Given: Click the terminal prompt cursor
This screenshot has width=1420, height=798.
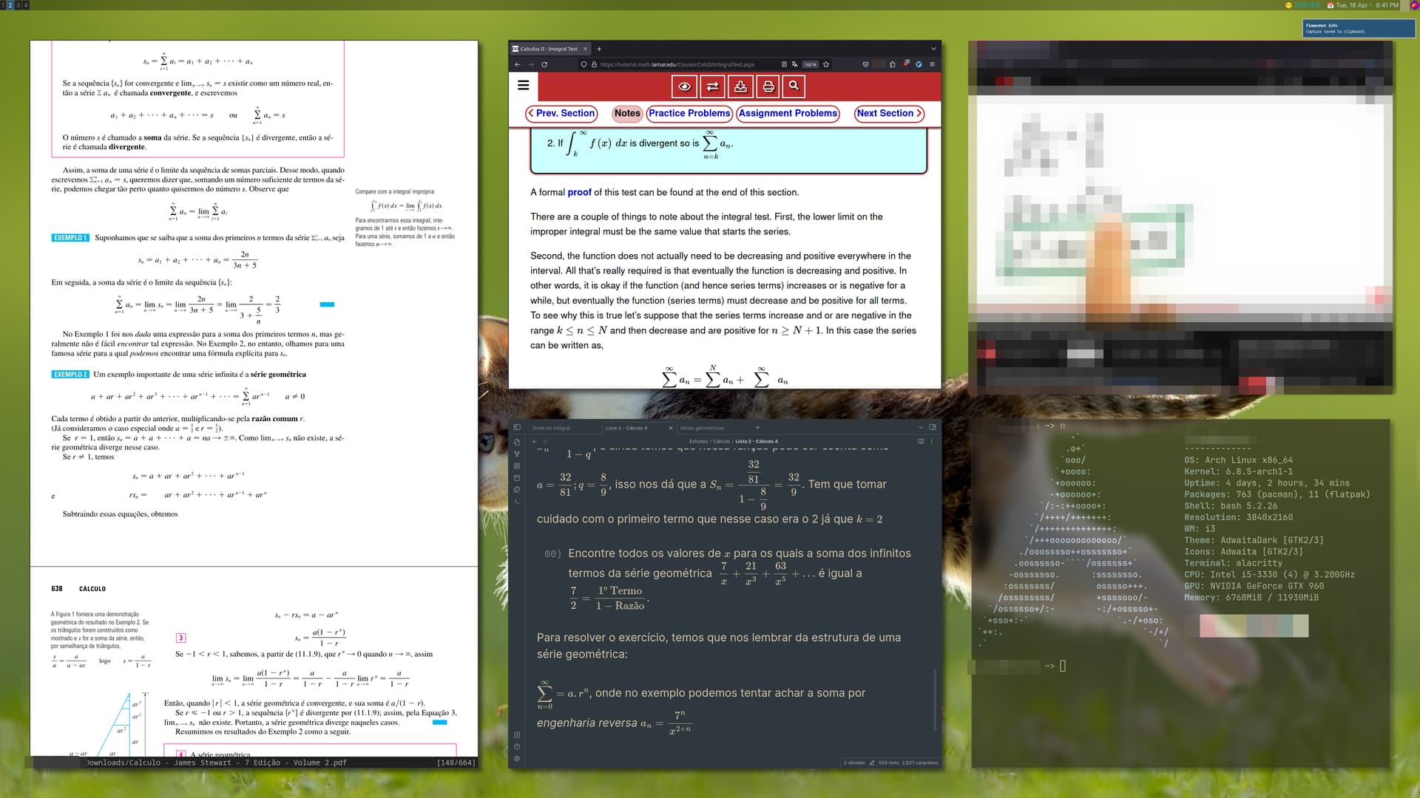Looking at the screenshot, I should click(x=1063, y=666).
